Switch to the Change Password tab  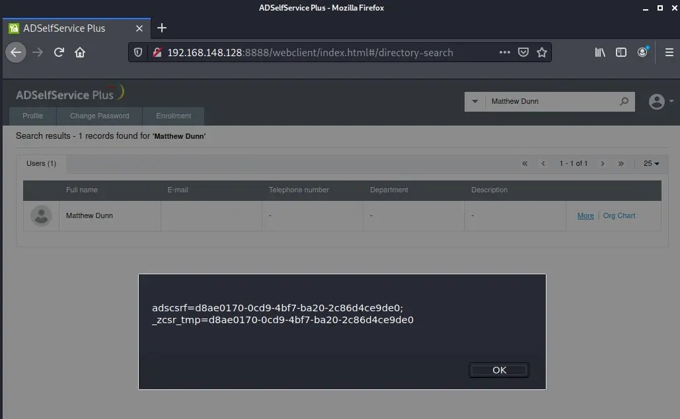(x=99, y=116)
